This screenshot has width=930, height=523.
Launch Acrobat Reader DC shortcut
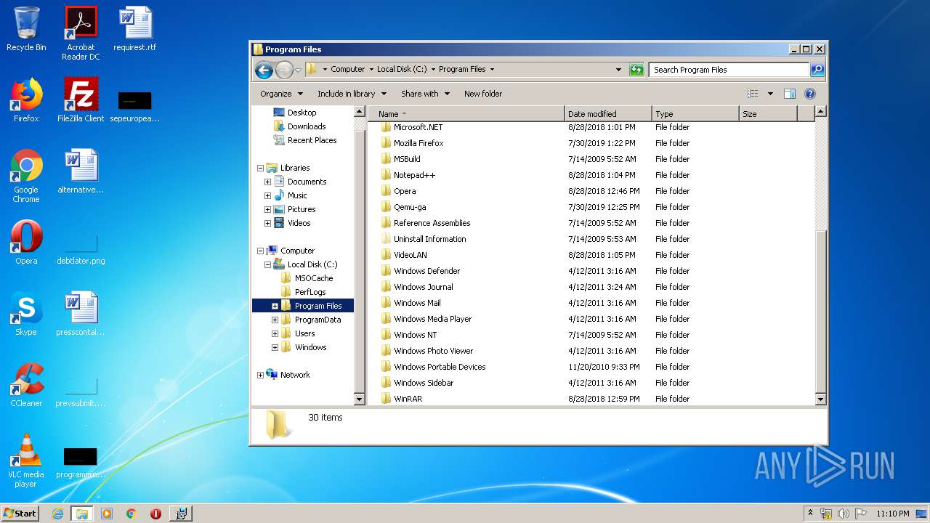81,33
